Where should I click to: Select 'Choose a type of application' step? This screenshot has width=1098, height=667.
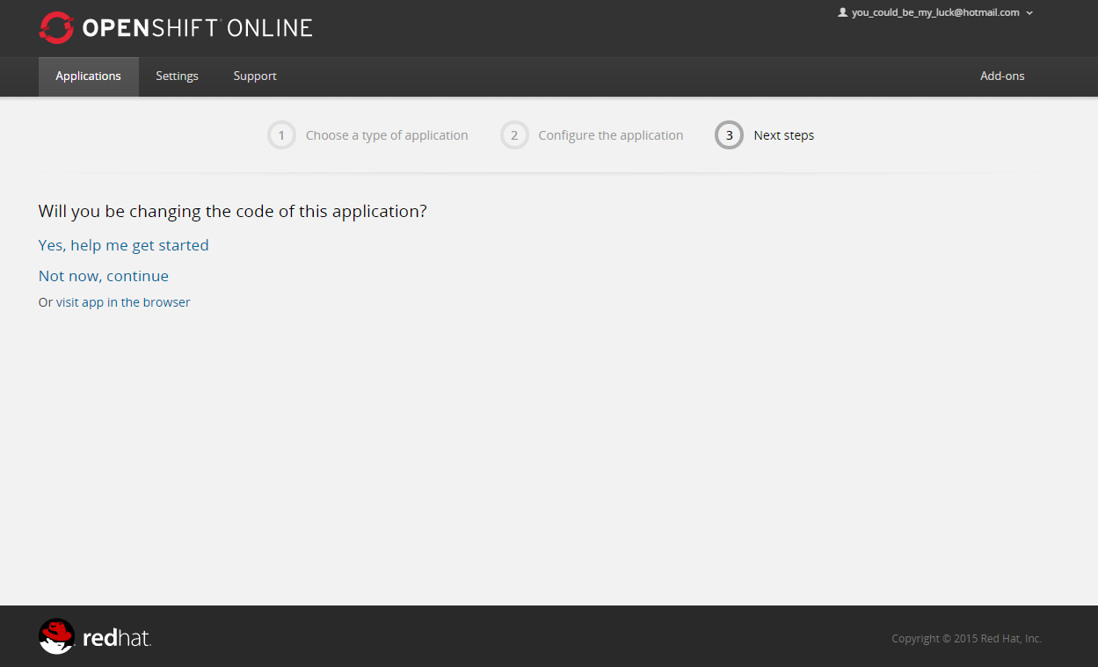tap(387, 135)
